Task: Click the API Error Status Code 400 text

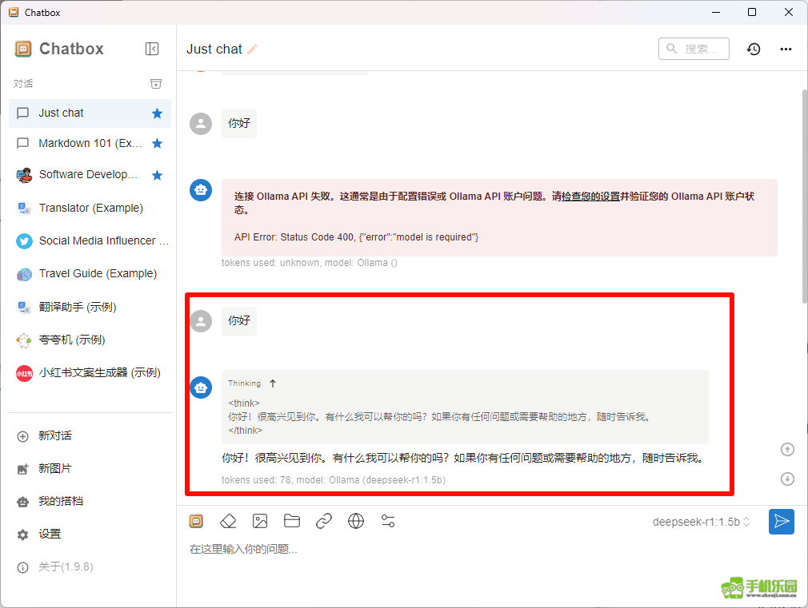Action: (x=357, y=237)
